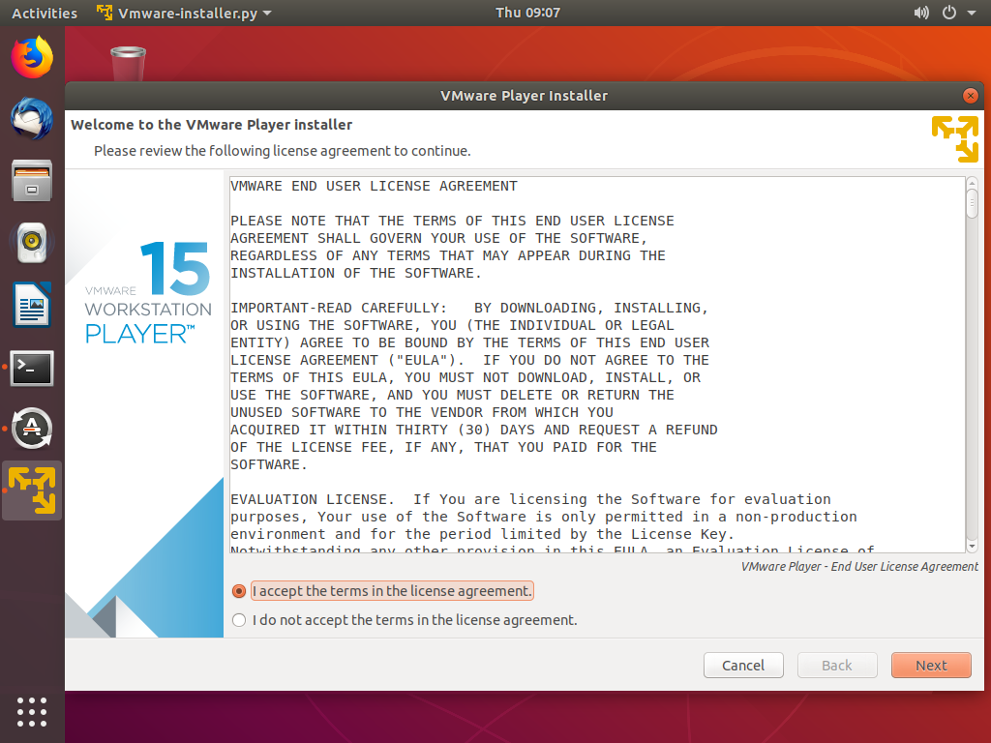991x743 pixels.
Task: Click the Next button
Action: click(x=931, y=665)
